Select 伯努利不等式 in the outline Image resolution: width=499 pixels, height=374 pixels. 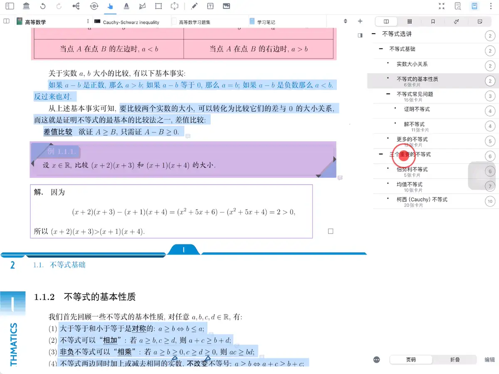pos(412,170)
